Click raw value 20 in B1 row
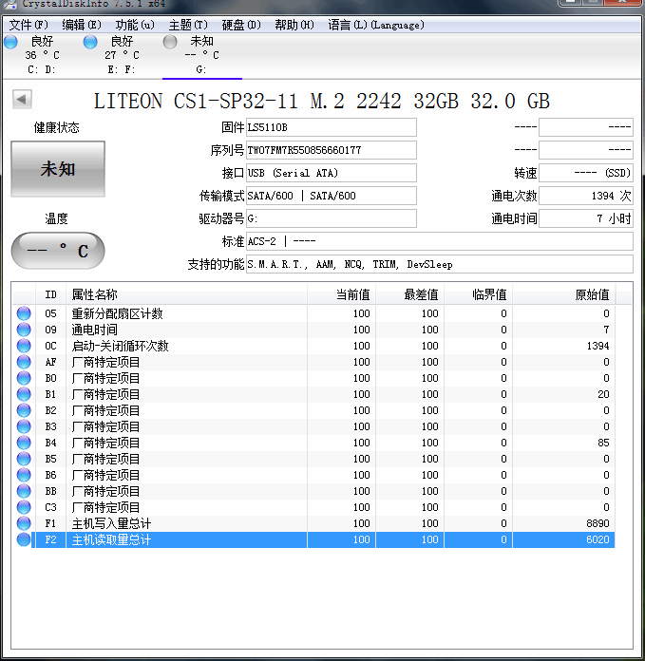645x661 pixels. click(x=604, y=394)
